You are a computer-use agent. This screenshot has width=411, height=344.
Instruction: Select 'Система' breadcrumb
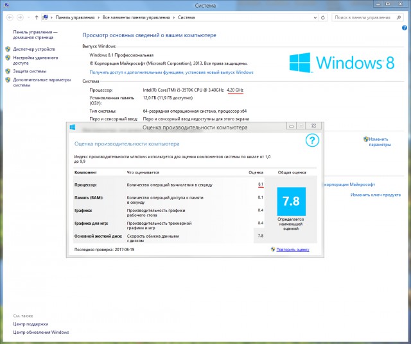point(186,17)
